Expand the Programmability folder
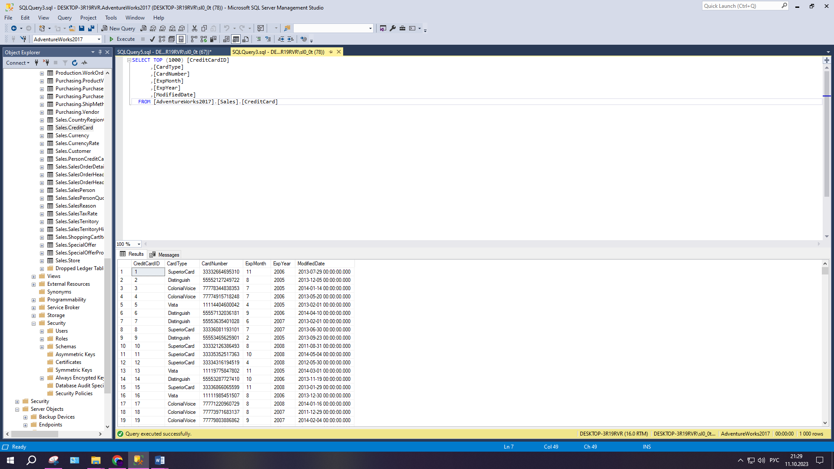The height and width of the screenshot is (469, 834). [34, 300]
